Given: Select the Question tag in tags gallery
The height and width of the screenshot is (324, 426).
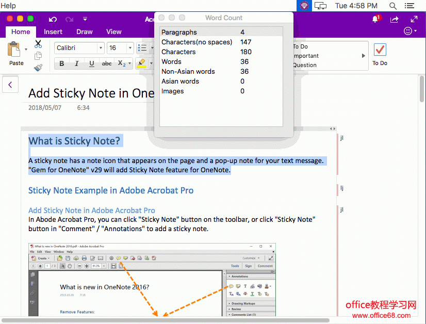Looking at the screenshot, I should point(305,65).
